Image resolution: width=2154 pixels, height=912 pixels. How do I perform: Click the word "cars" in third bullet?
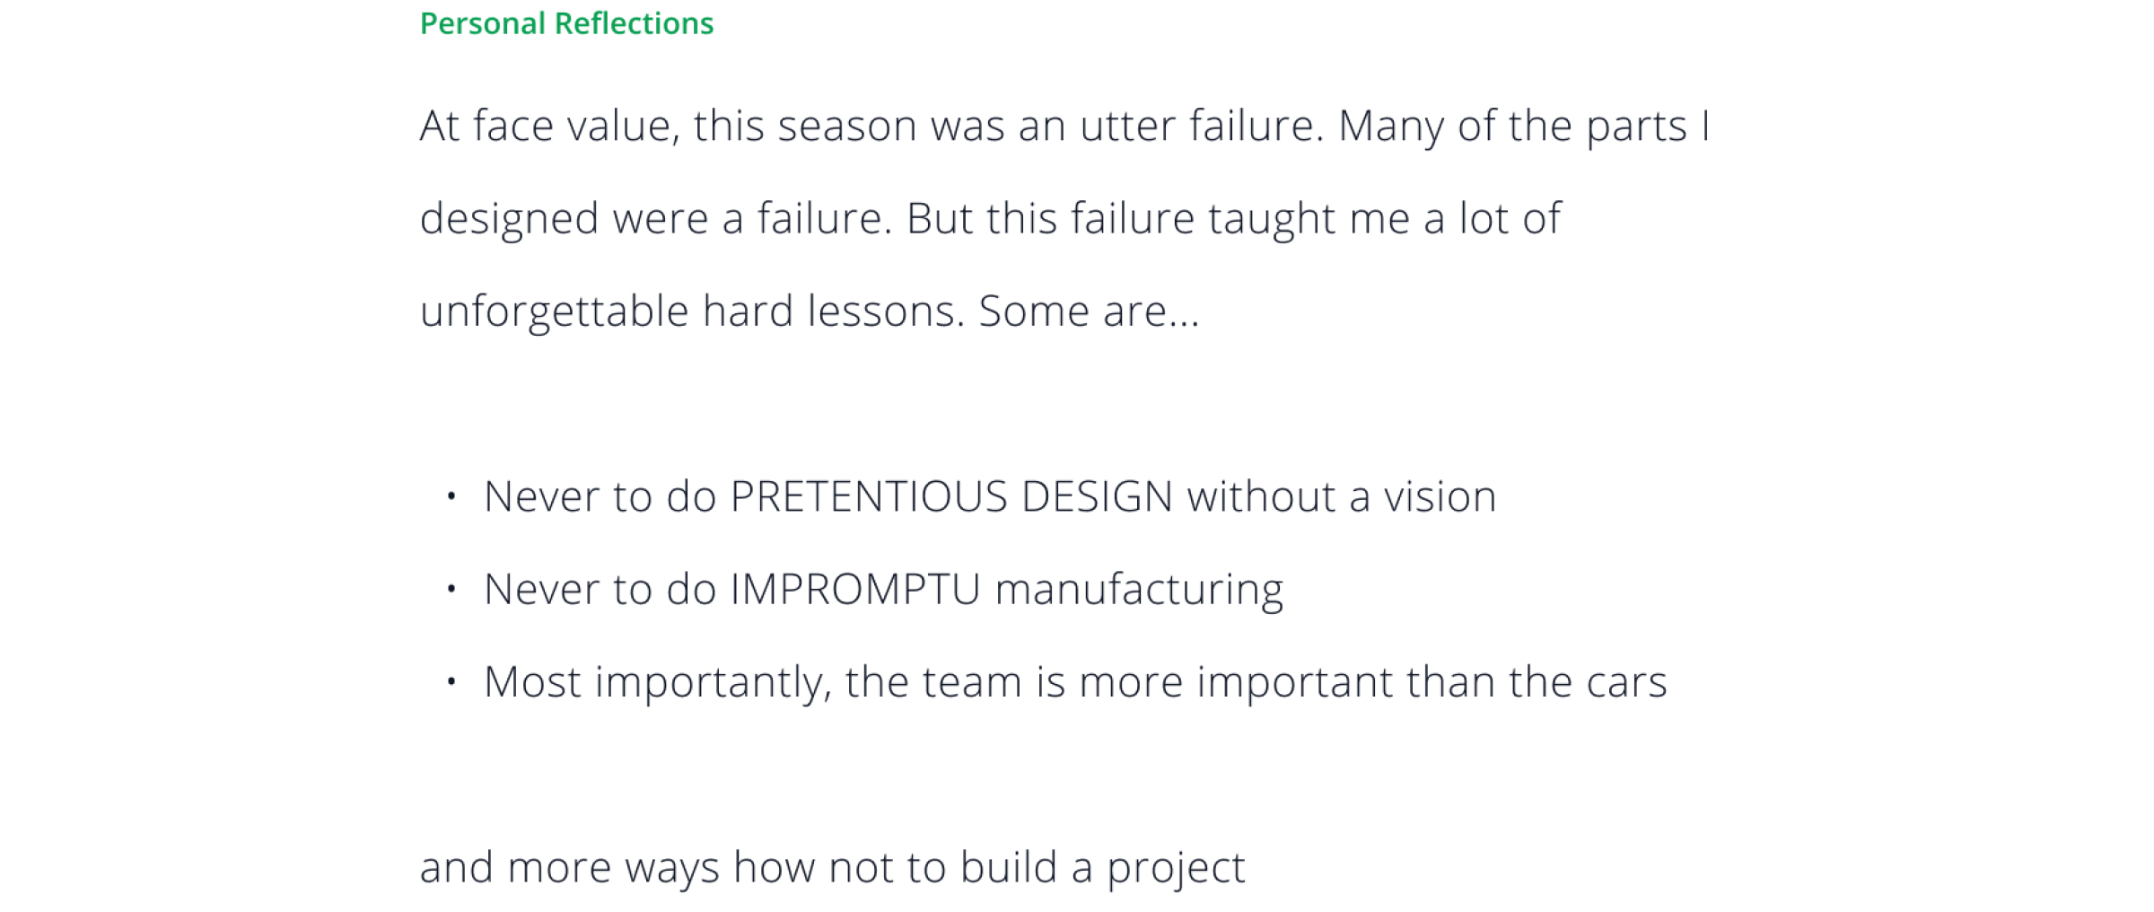tap(1626, 682)
